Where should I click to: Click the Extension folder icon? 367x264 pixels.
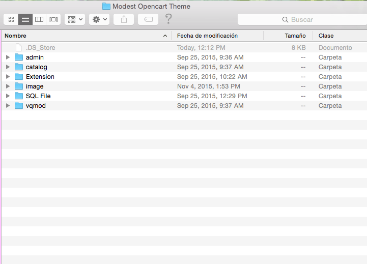(x=19, y=76)
